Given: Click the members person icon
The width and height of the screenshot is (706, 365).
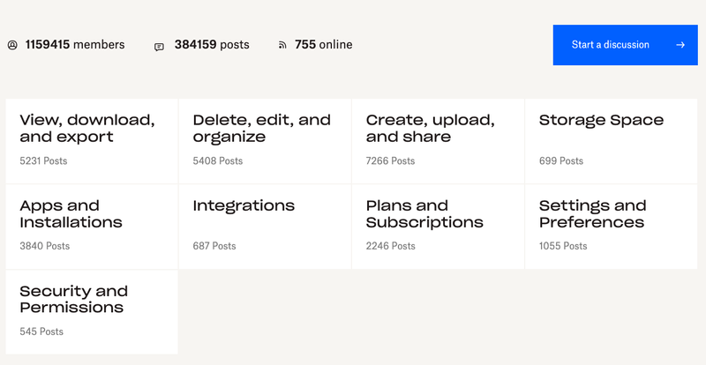Looking at the screenshot, I should pos(12,45).
